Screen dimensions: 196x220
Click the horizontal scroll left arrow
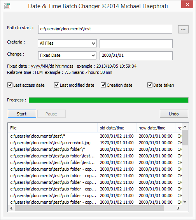coord(12,208)
